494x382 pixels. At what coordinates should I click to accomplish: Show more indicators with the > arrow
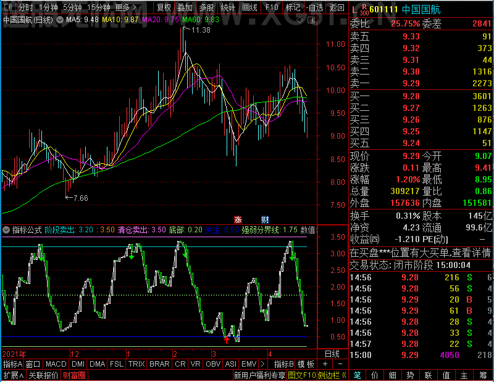point(263,364)
